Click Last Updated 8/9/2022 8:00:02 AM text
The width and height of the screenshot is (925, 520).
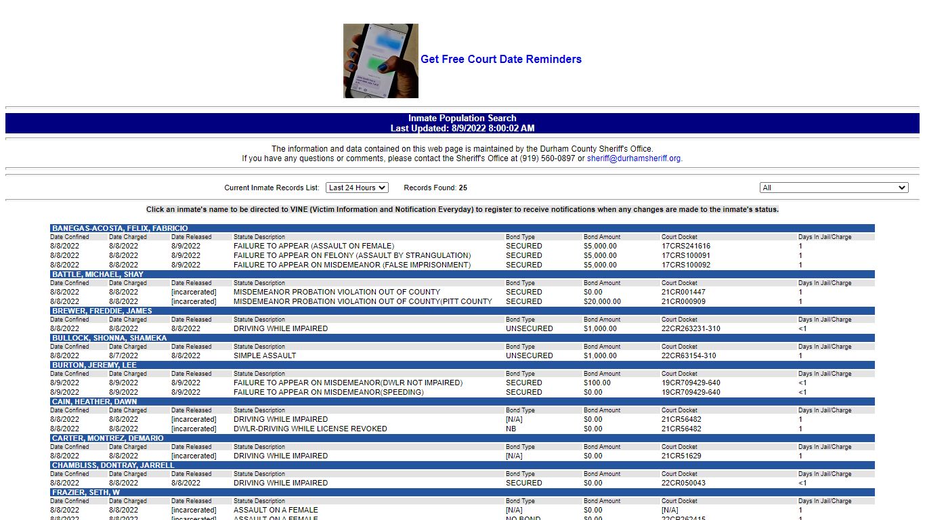coord(462,129)
